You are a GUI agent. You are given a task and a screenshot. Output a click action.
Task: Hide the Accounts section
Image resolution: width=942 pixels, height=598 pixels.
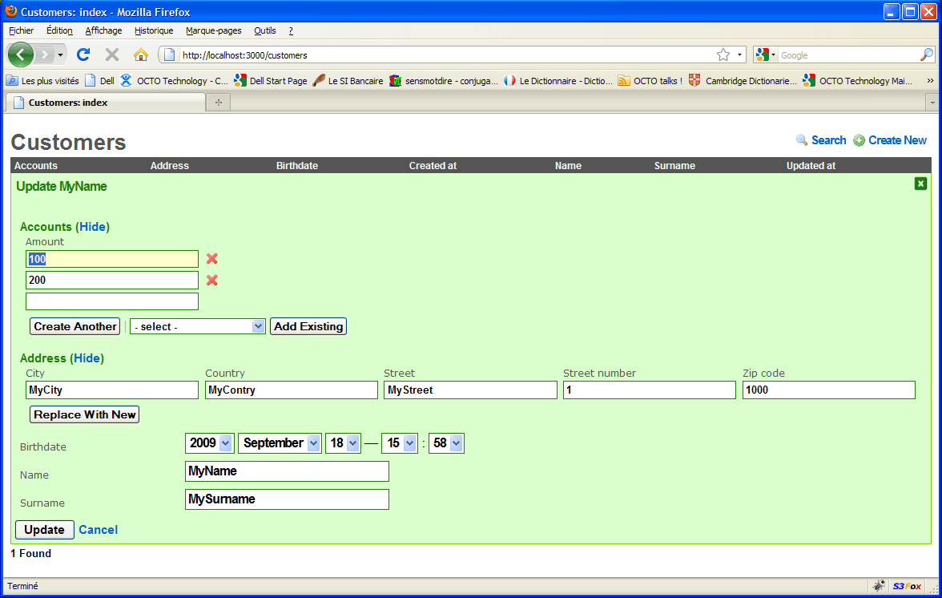click(x=93, y=227)
